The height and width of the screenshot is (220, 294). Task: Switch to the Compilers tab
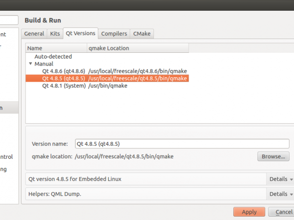pyautogui.click(x=114, y=34)
